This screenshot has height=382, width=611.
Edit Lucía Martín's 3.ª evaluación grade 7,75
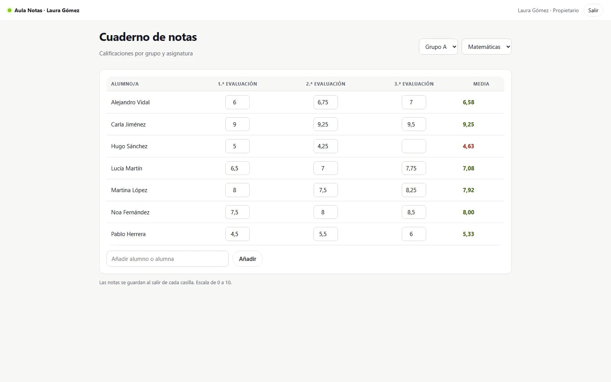coord(414,168)
